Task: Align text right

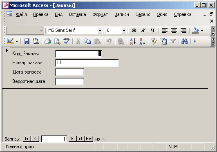Action: (x=183, y=31)
